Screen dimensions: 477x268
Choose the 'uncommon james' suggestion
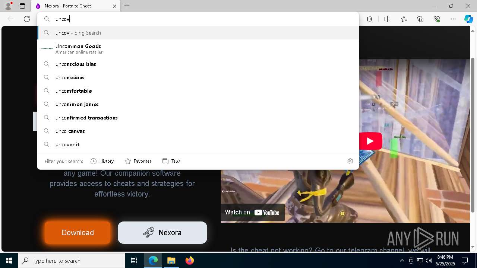tap(198, 104)
